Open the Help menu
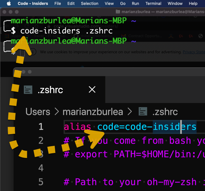This screenshot has height=191, width=205. (x=193, y=3)
